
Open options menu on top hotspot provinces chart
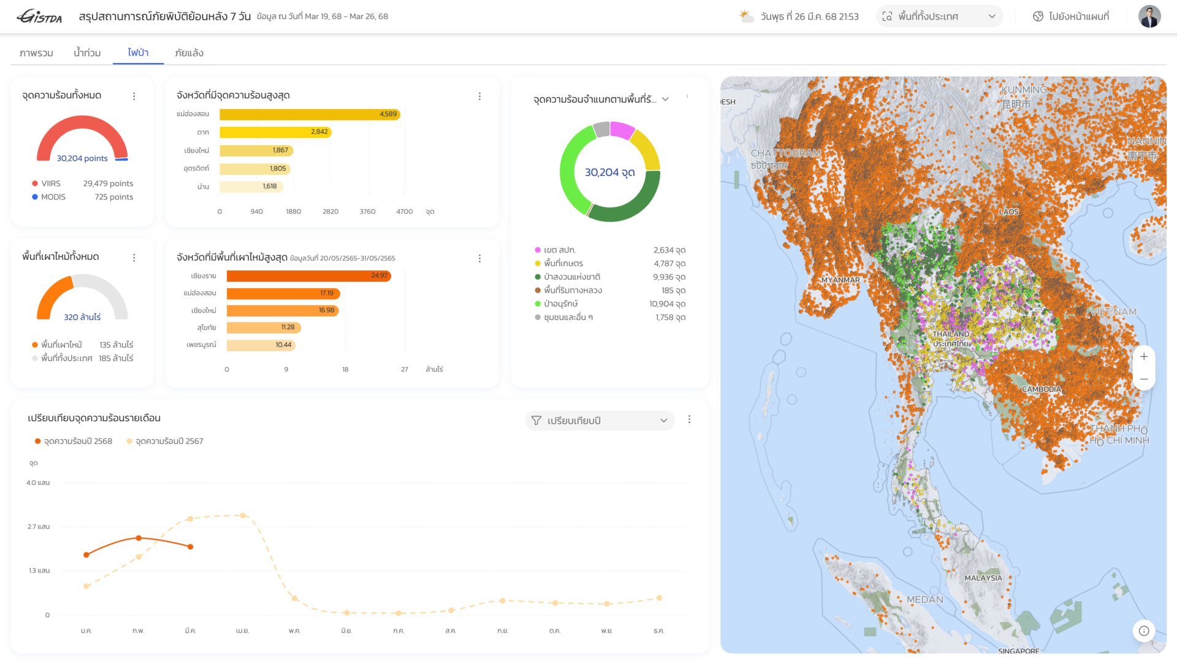pyautogui.click(x=479, y=96)
